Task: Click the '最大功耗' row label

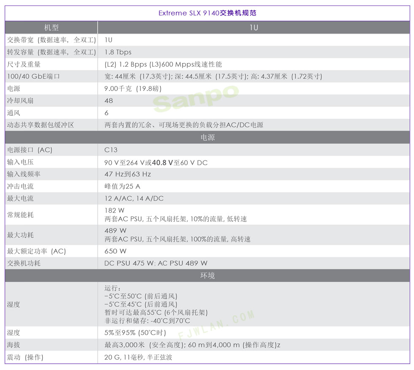Action: tap(20, 234)
